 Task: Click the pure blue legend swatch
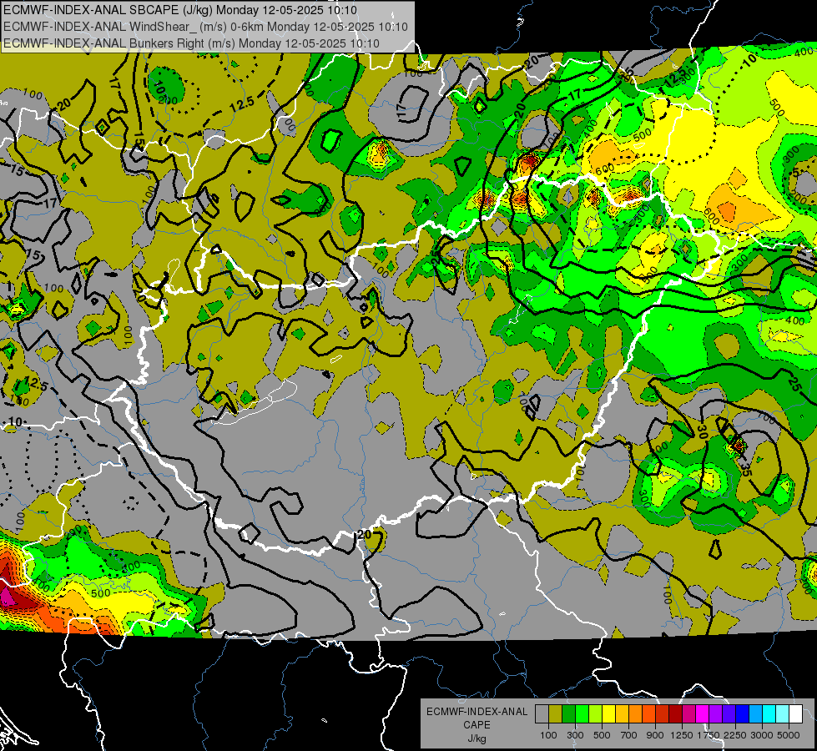coord(743,714)
